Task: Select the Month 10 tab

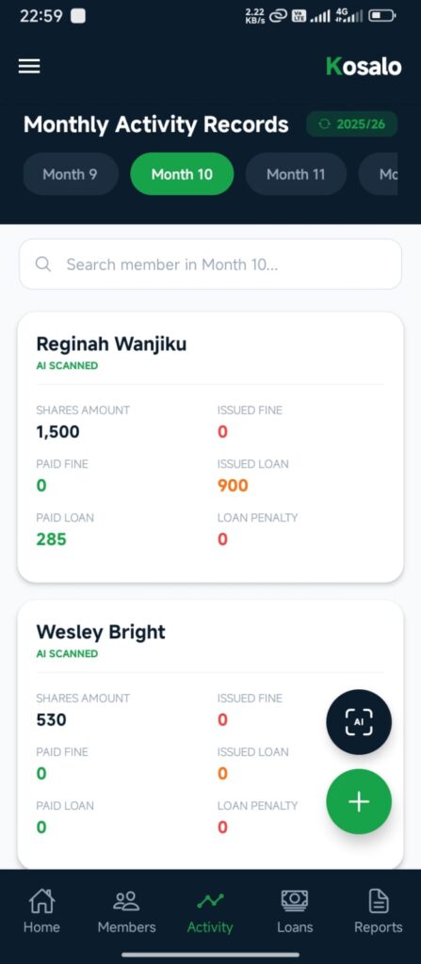Action: click(182, 174)
